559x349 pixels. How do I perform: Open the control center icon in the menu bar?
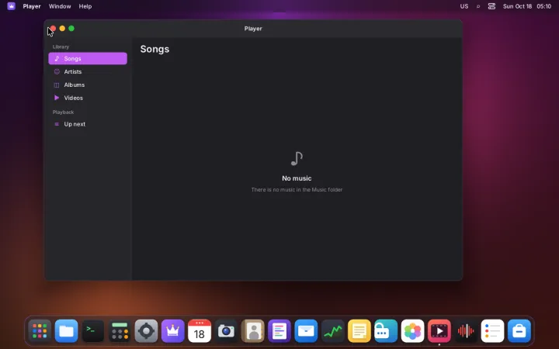pyautogui.click(x=491, y=6)
